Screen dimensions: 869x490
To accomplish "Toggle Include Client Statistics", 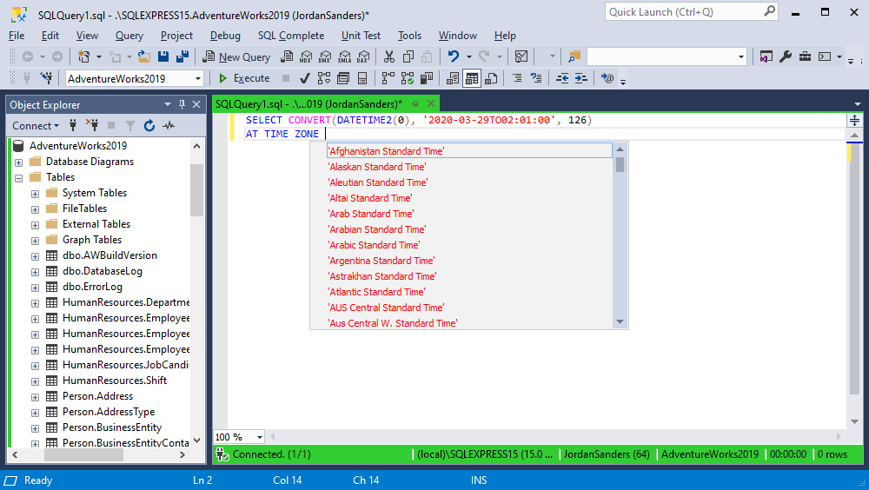I will coord(427,78).
